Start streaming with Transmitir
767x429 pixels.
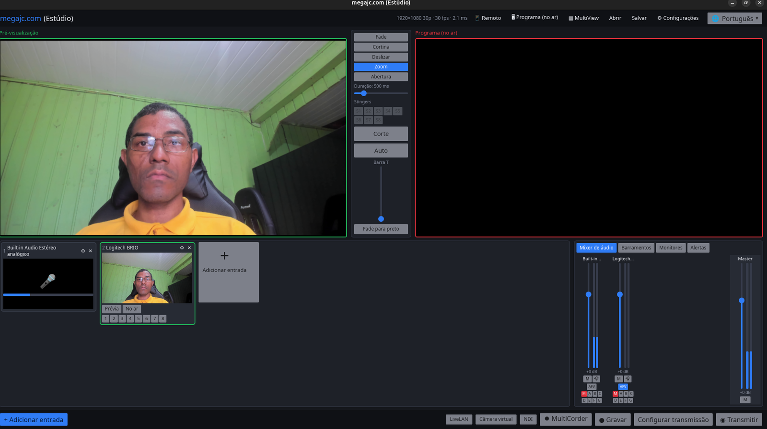[x=739, y=420]
